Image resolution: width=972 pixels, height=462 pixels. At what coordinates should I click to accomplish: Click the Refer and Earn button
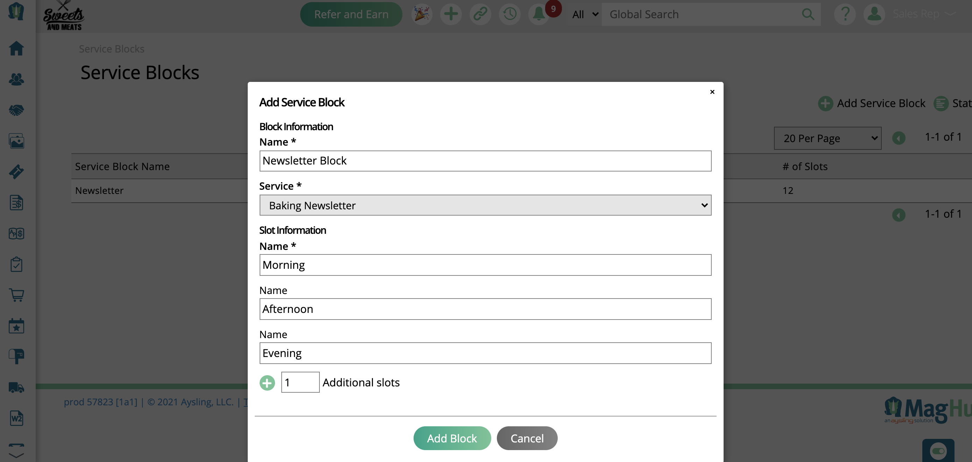tap(351, 14)
